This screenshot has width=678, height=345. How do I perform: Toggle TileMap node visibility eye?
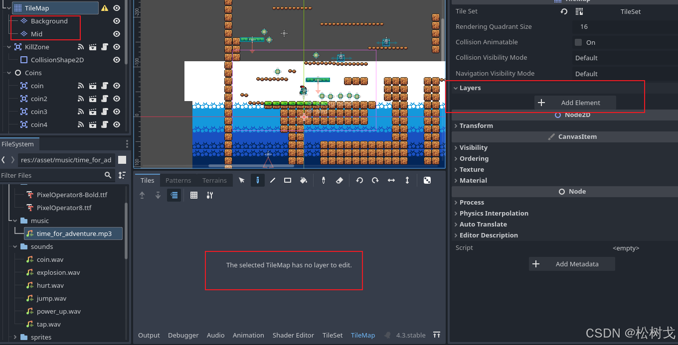(117, 8)
